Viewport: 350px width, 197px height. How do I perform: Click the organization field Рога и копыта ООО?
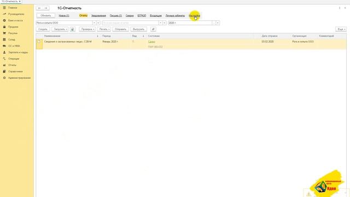(x=65, y=23)
